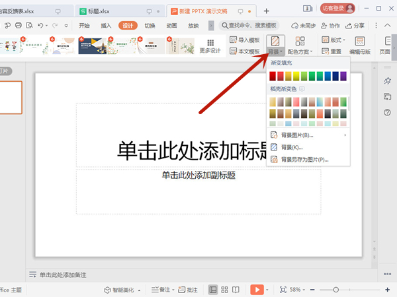397x297 pixels.
Task: Click the 重置 reset icon
Action: point(331,51)
